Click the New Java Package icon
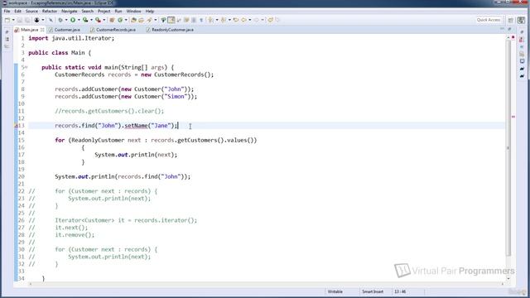Image resolution: width=530 pixels, height=298 pixels. click(112, 20)
